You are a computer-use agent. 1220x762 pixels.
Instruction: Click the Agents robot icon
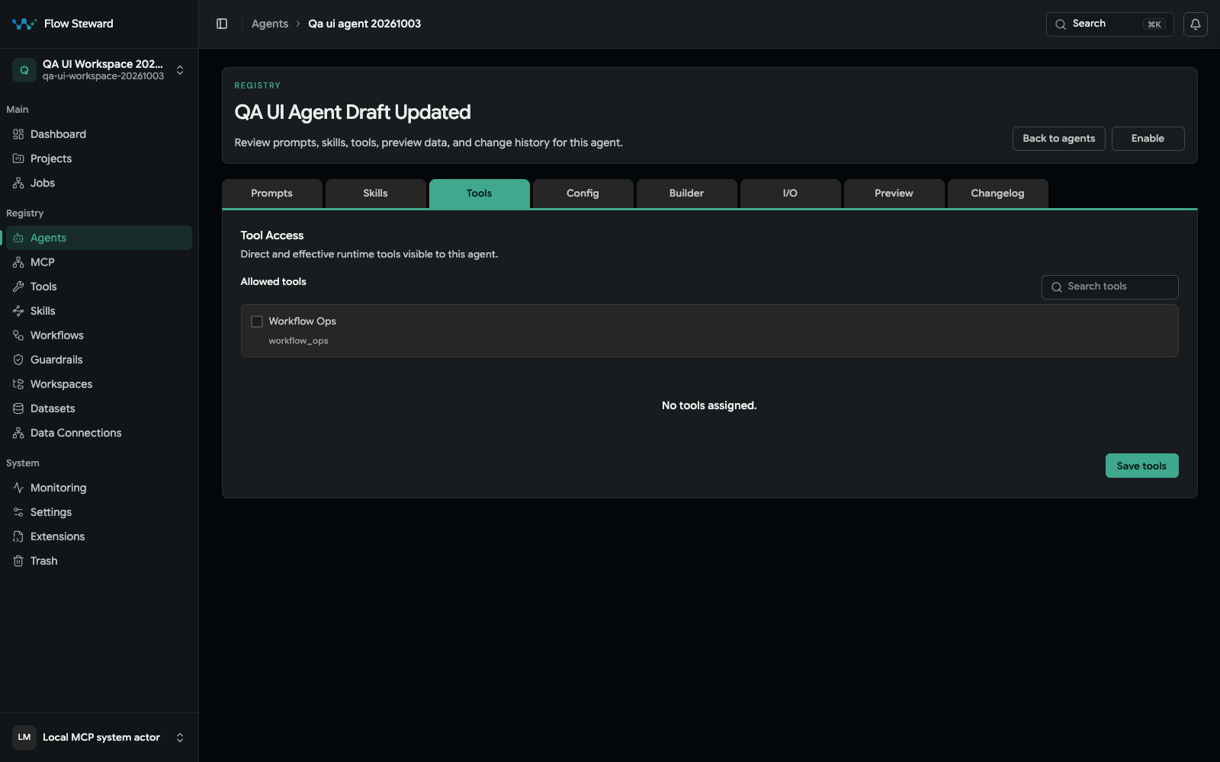[x=18, y=238]
